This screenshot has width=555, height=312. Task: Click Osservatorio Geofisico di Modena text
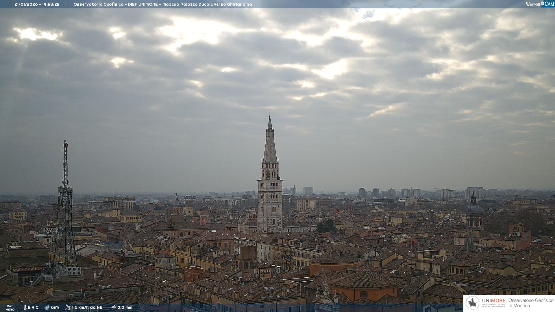point(531,303)
